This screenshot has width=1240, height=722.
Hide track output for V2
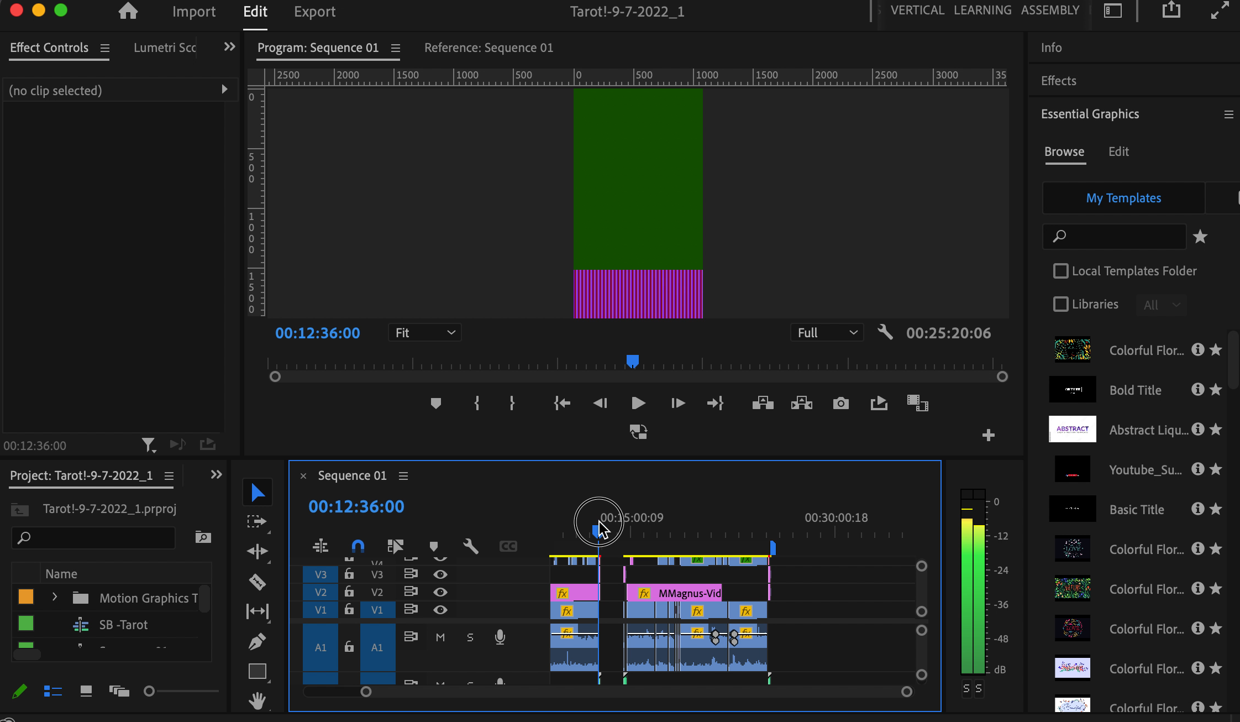click(x=439, y=592)
